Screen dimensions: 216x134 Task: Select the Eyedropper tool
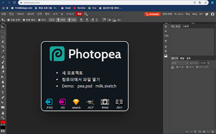(3, 52)
